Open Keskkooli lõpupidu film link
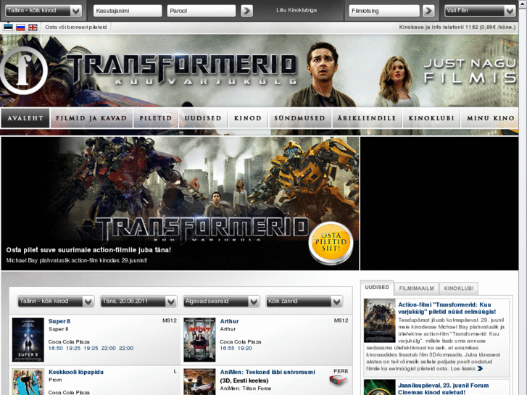This screenshot has width=527, height=395. pyautogui.click(x=76, y=372)
